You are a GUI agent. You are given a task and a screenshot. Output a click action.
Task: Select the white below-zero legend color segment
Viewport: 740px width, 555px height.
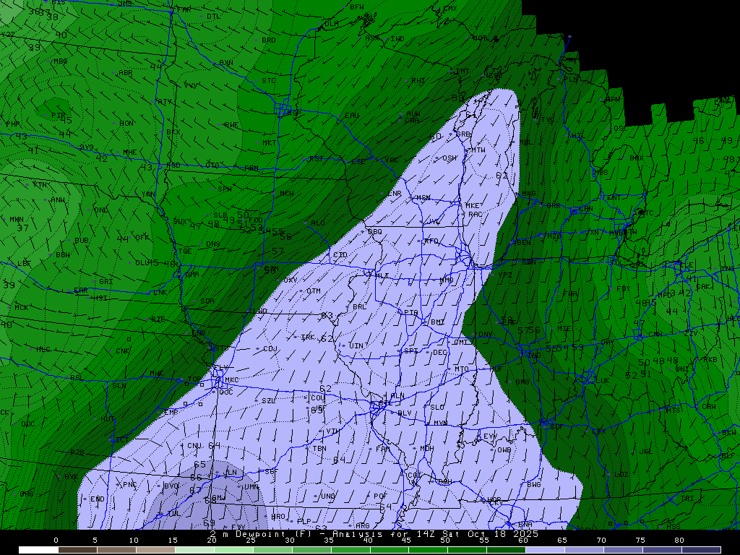[x=38, y=550]
